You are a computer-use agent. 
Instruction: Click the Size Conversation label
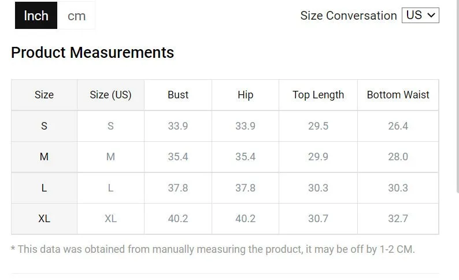tap(349, 16)
